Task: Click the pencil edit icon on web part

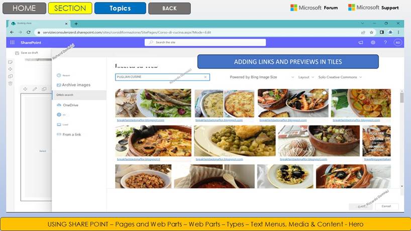Action: pos(35,89)
